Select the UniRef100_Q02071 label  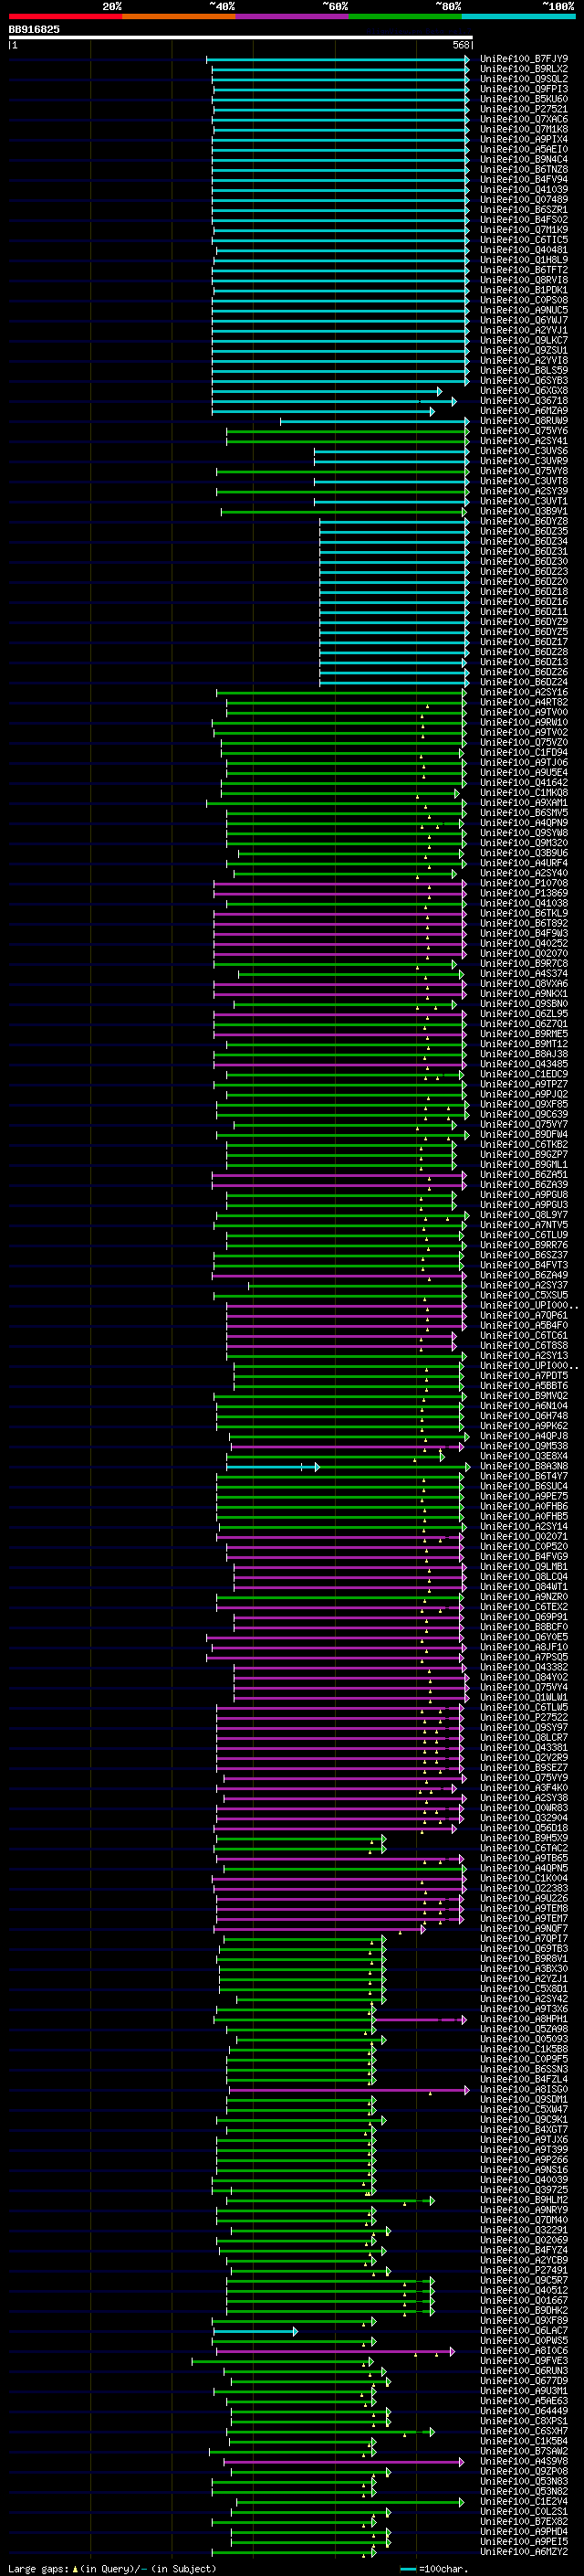(x=524, y=1536)
